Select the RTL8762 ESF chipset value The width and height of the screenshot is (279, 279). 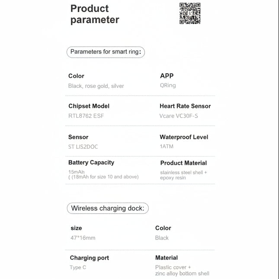click(86, 115)
